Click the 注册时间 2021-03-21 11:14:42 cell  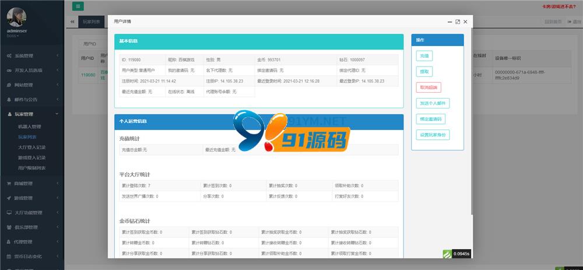(161, 81)
